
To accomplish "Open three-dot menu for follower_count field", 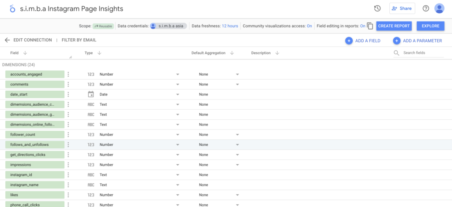I will coord(68,134).
